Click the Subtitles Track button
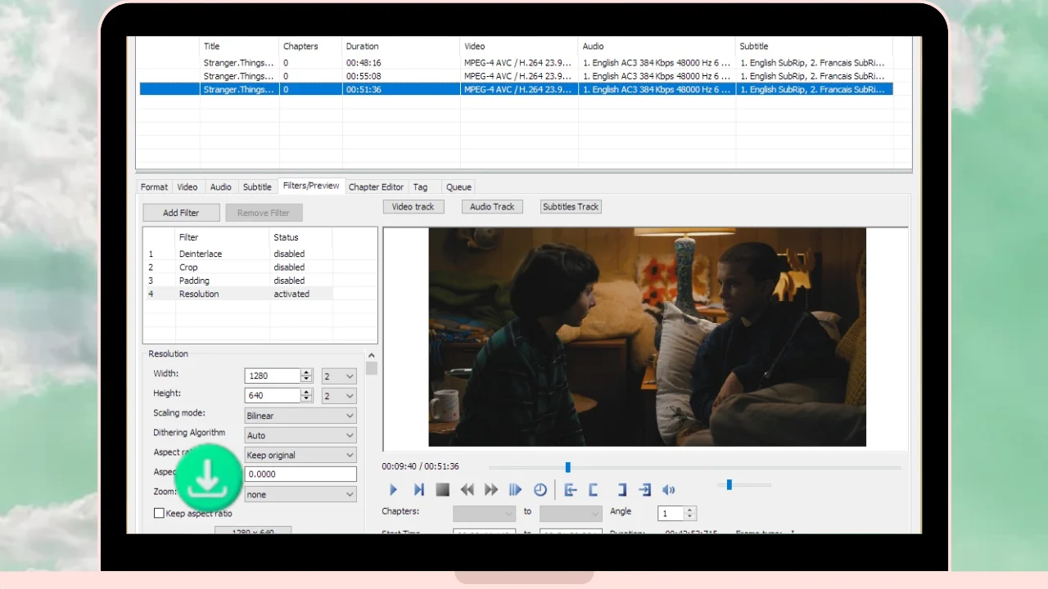This screenshot has width=1048, height=589. pyautogui.click(x=571, y=207)
